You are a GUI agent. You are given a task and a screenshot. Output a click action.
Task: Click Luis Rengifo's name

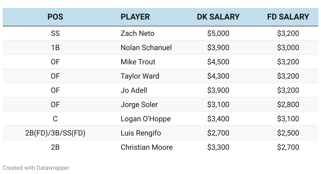(x=141, y=133)
